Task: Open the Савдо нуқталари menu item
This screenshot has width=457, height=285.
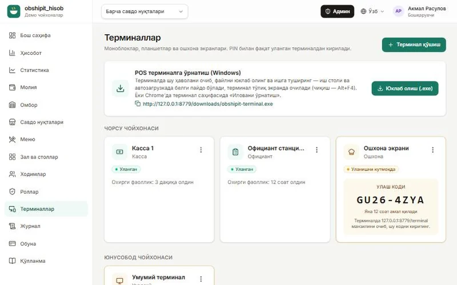Action: (46, 122)
